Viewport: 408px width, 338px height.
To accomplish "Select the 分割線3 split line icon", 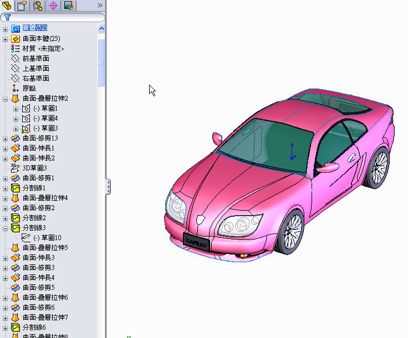I will pyautogui.click(x=15, y=228).
